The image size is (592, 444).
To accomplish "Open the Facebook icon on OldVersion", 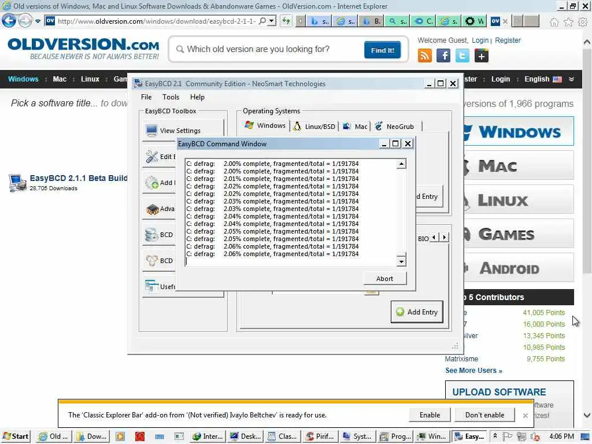I will click(x=443, y=56).
